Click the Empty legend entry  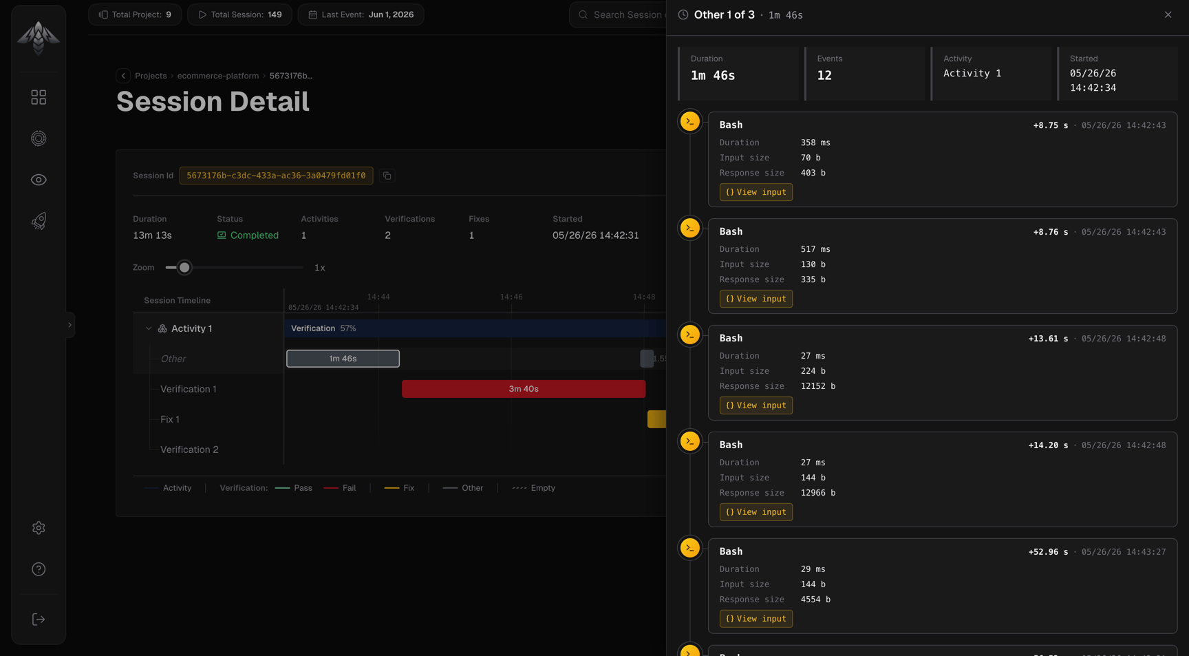tap(534, 488)
